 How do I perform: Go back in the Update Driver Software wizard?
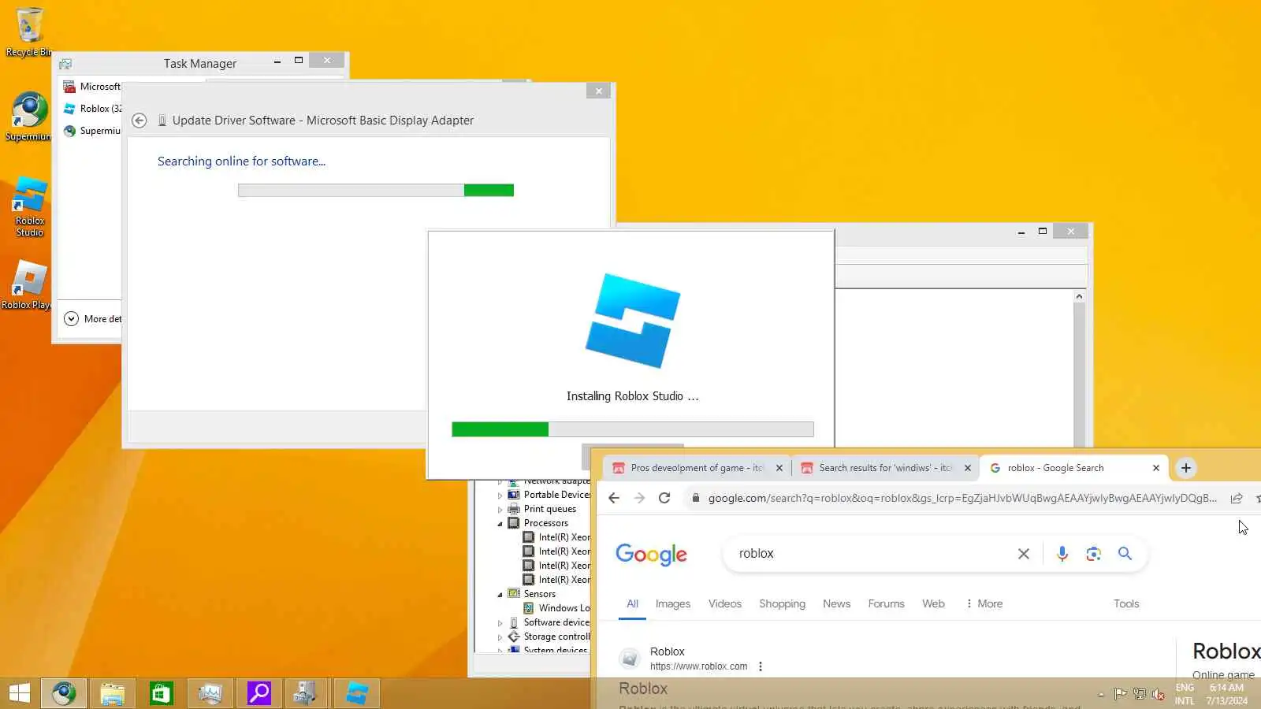(x=139, y=121)
